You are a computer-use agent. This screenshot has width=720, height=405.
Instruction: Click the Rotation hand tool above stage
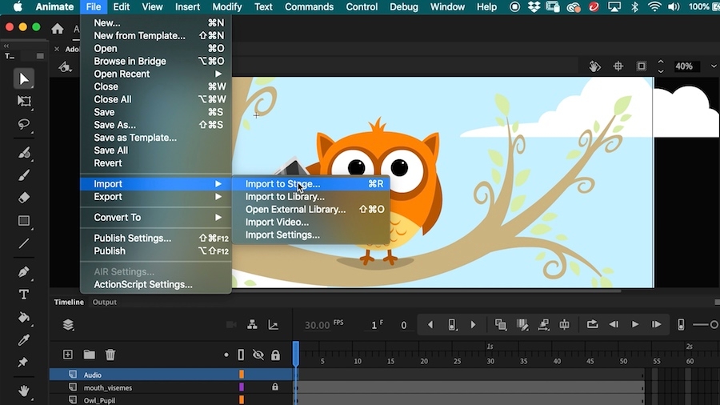[x=594, y=66]
